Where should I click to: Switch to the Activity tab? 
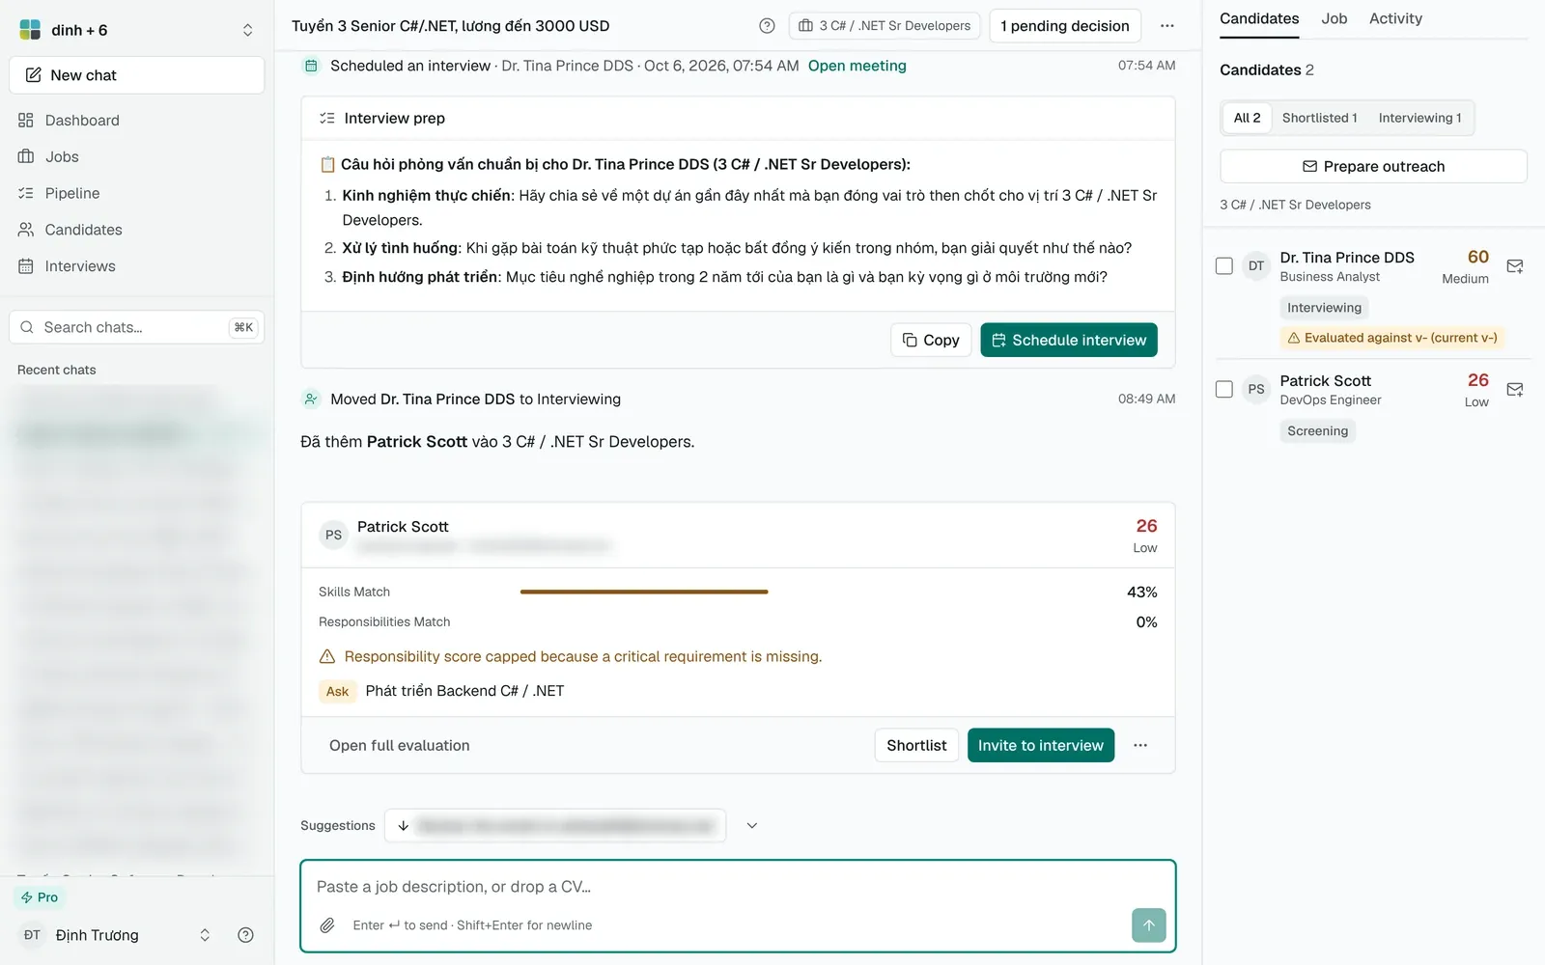tap(1394, 18)
